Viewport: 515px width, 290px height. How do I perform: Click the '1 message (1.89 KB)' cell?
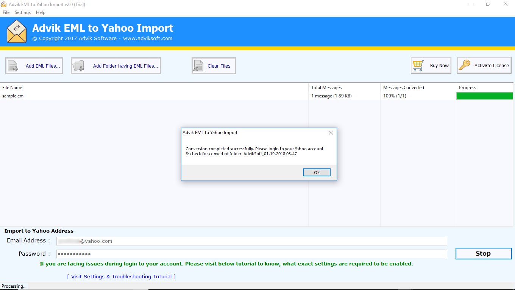click(x=331, y=96)
